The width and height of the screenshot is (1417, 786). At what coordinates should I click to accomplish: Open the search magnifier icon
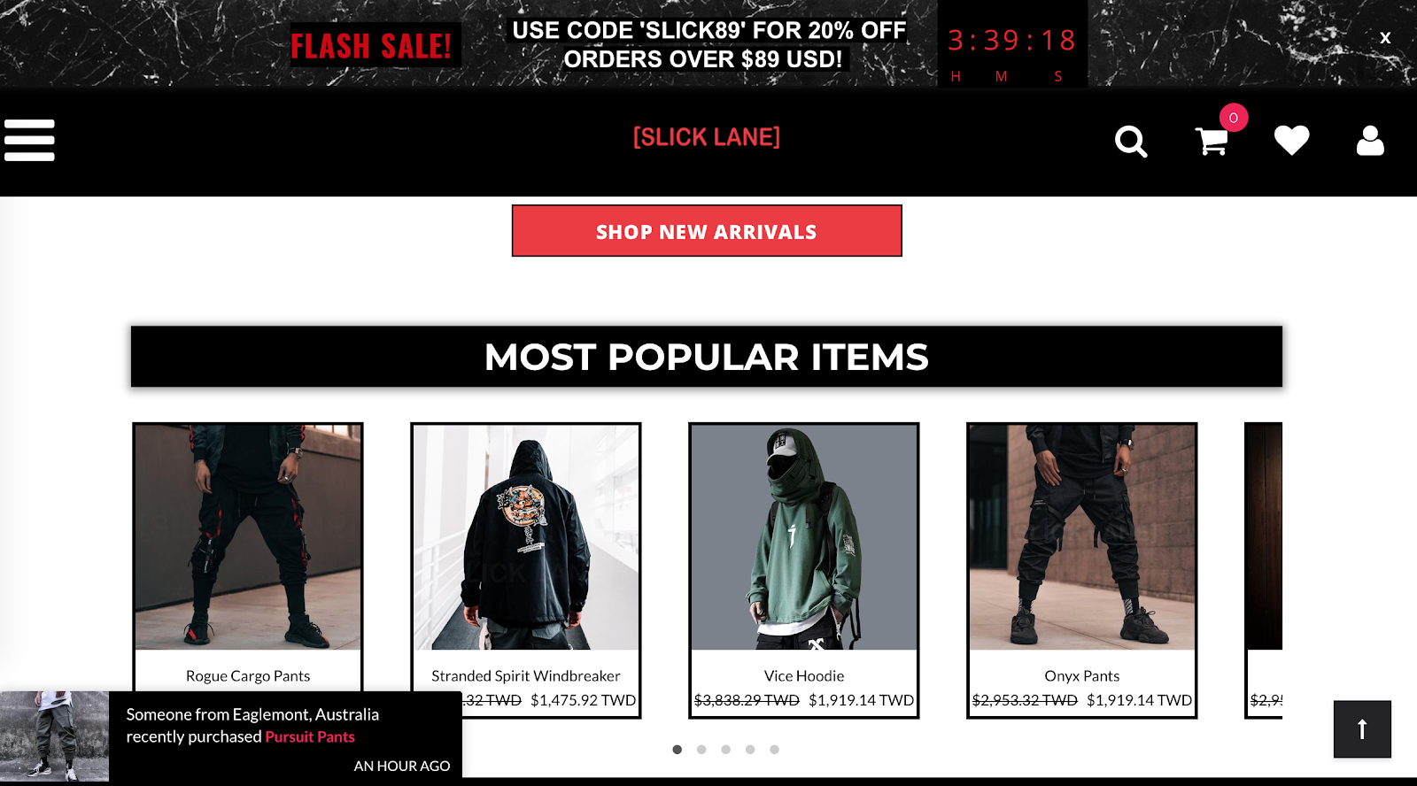click(x=1131, y=142)
